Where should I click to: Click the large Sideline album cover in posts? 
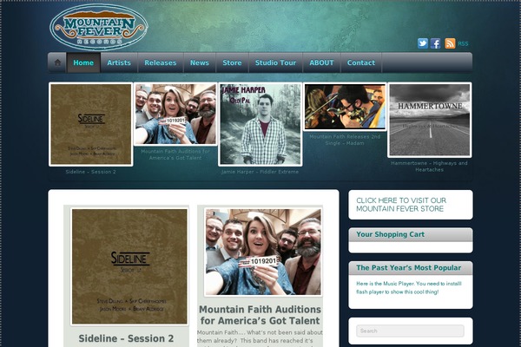coord(129,266)
